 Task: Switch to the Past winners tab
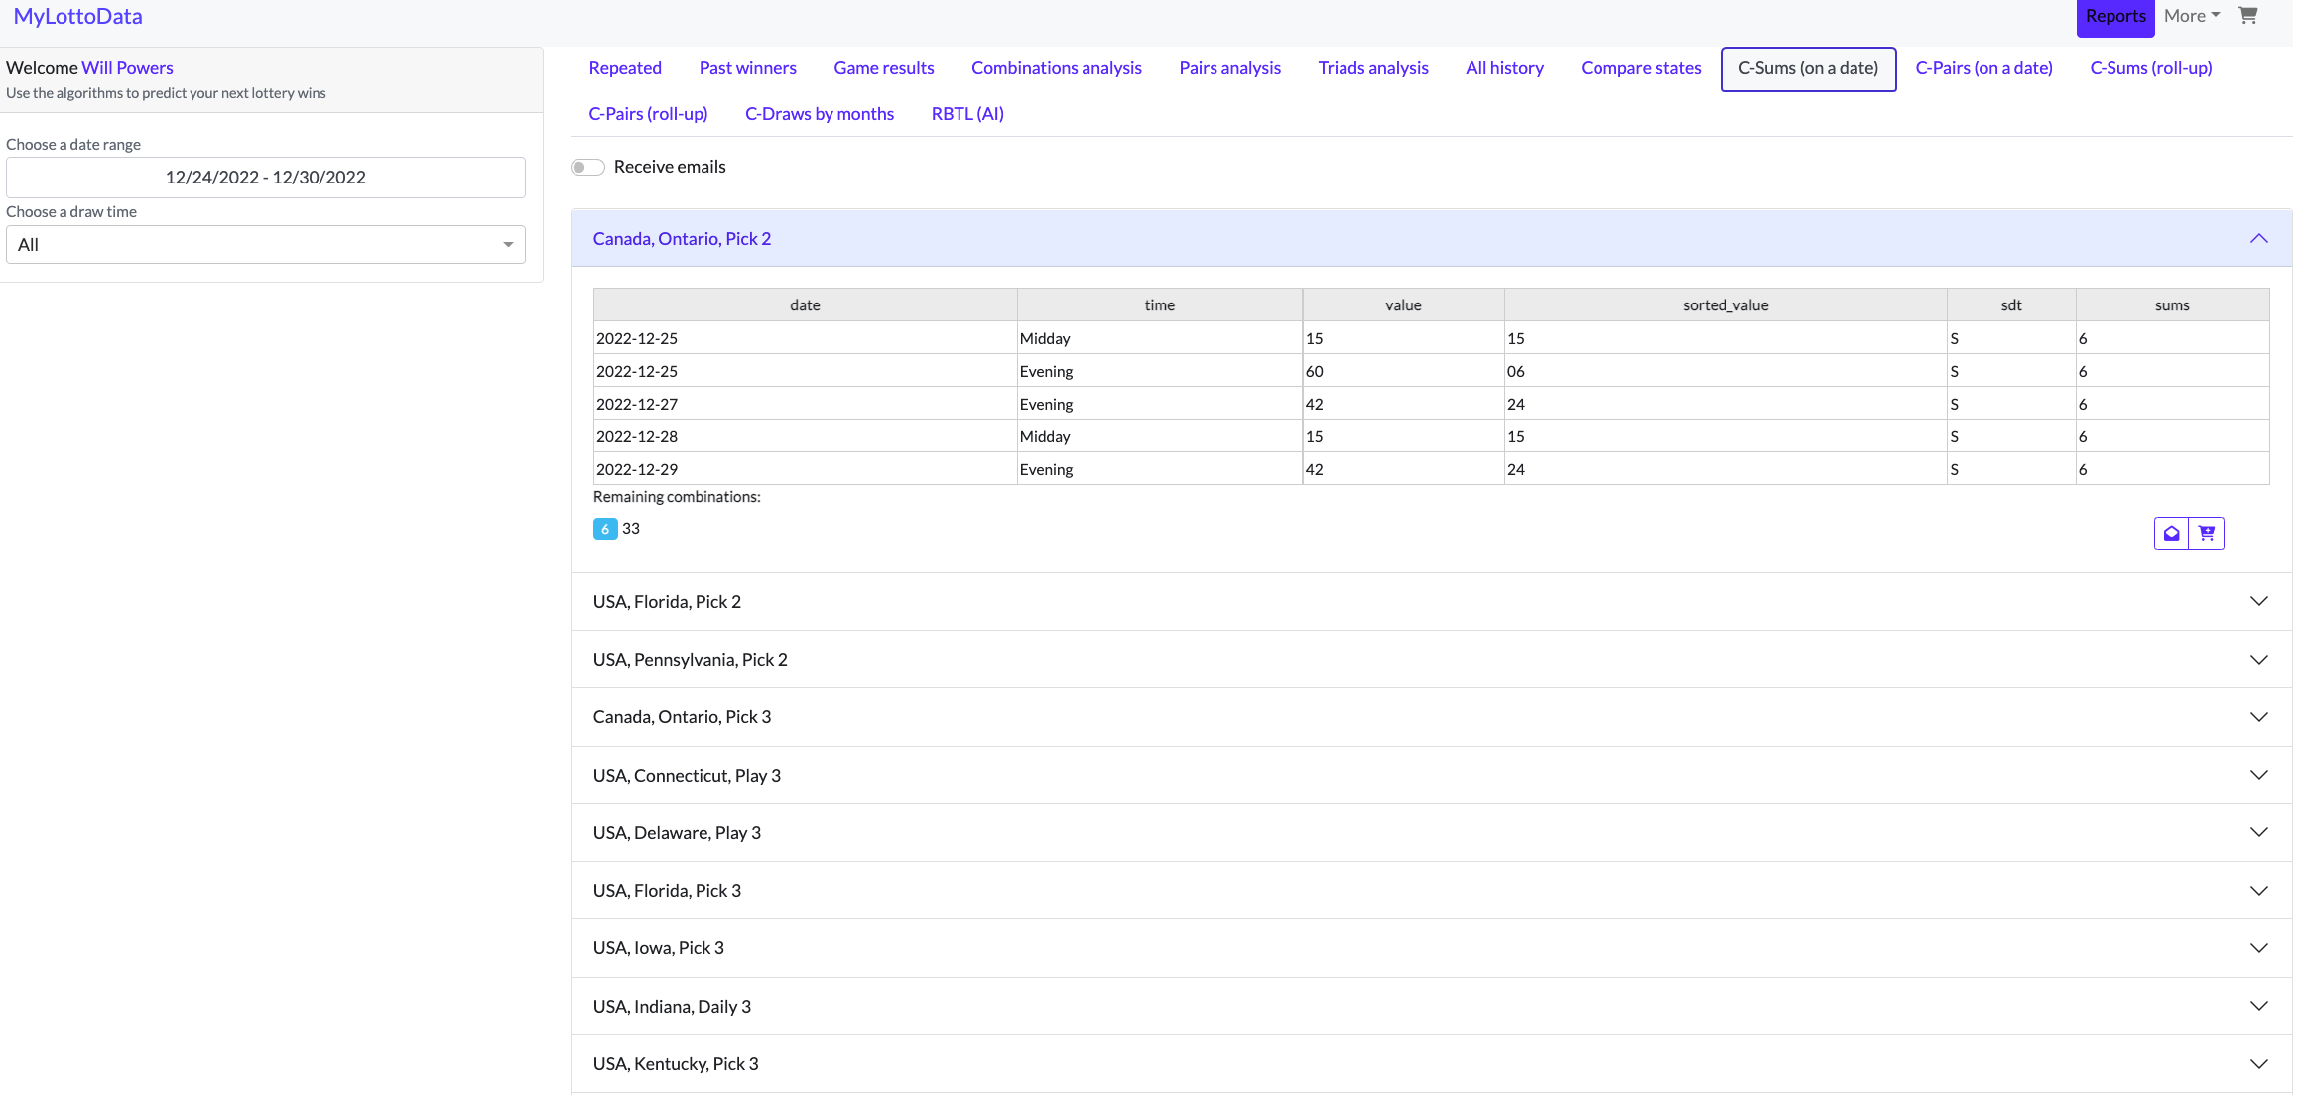748,68
